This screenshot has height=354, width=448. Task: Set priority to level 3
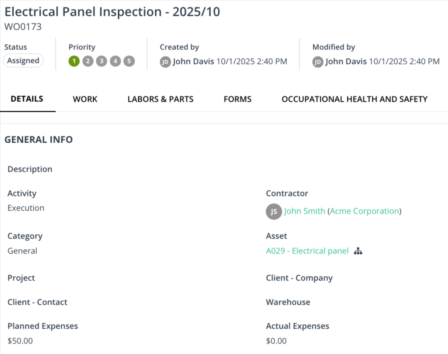pos(101,61)
